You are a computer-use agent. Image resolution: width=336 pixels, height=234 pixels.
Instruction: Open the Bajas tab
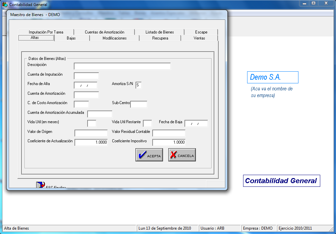[71, 38]
